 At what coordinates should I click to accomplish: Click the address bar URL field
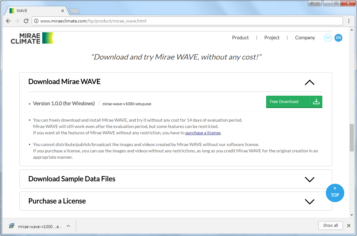pyautogui.click(x=187, y=21)
